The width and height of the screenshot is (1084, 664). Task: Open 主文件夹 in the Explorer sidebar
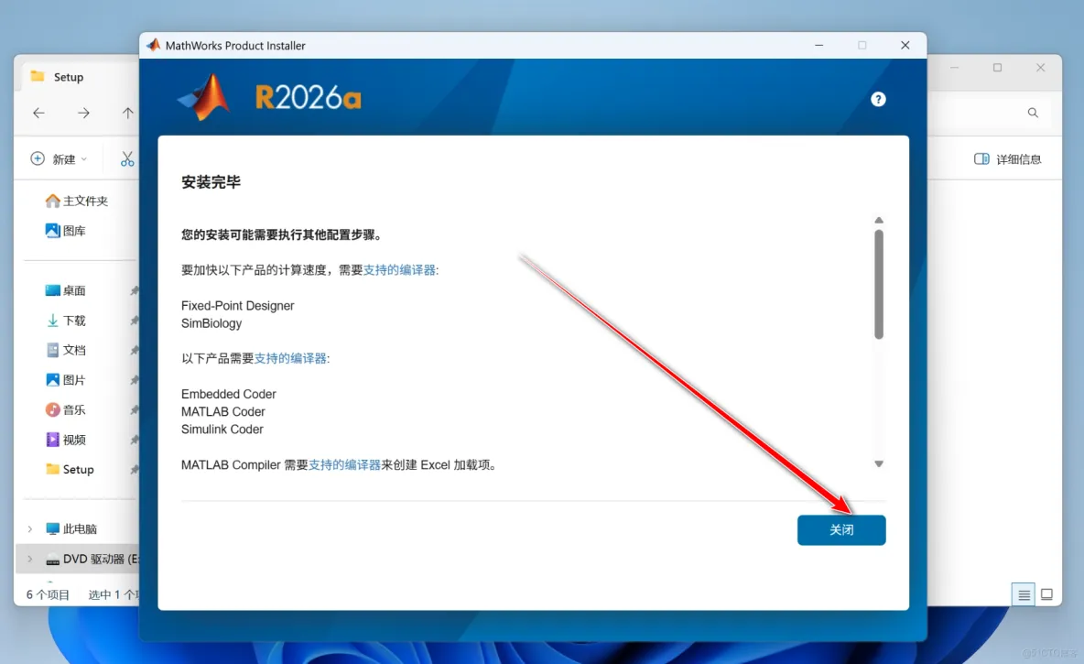tap(77, 201)
